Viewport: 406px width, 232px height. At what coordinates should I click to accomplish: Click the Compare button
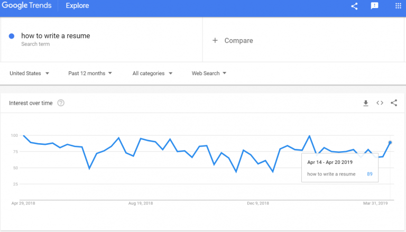(238, 41)
